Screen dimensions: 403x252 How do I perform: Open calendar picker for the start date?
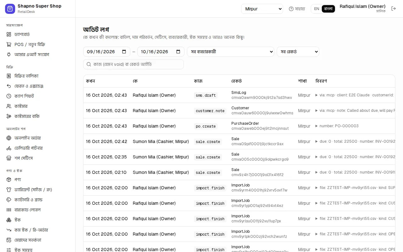click(x=124, y=52)
